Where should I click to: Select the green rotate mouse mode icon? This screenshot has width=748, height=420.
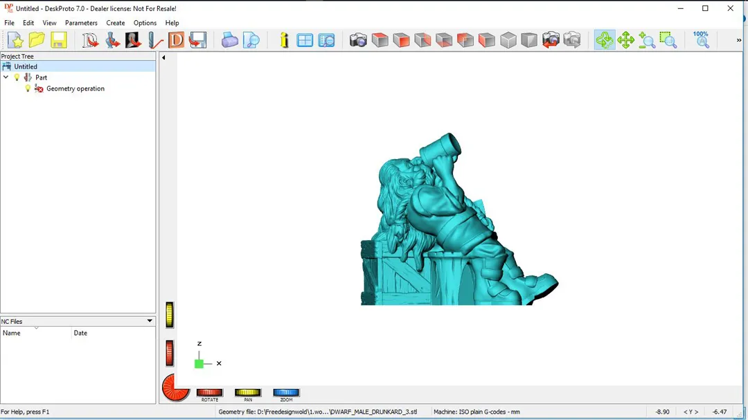[604, 40]
